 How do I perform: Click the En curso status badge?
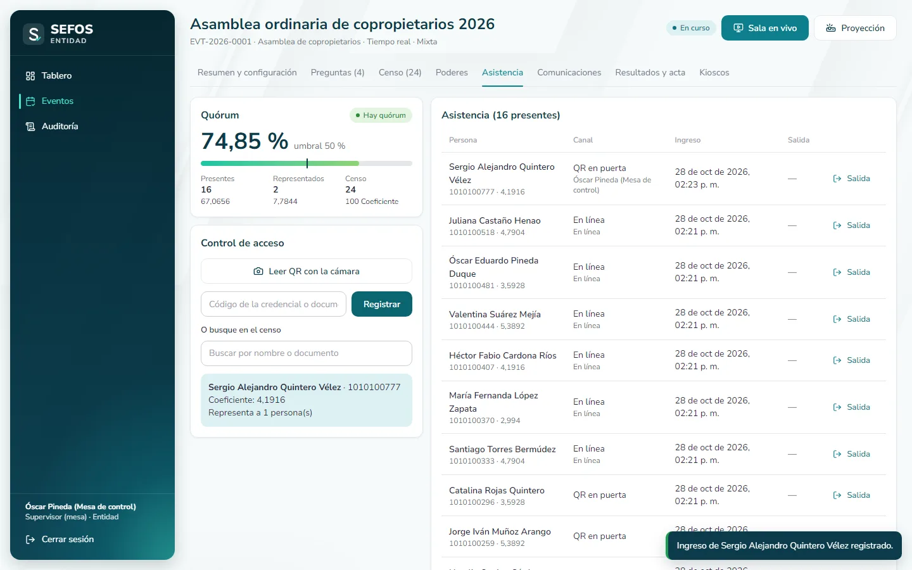coord(691,28)
